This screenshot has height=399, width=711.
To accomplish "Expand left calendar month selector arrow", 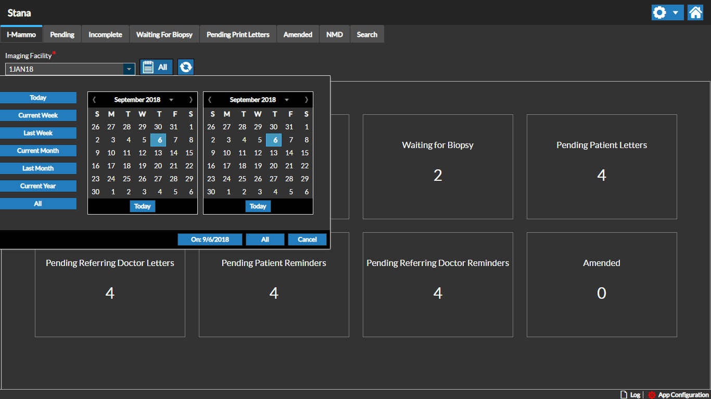I will 171,100.
